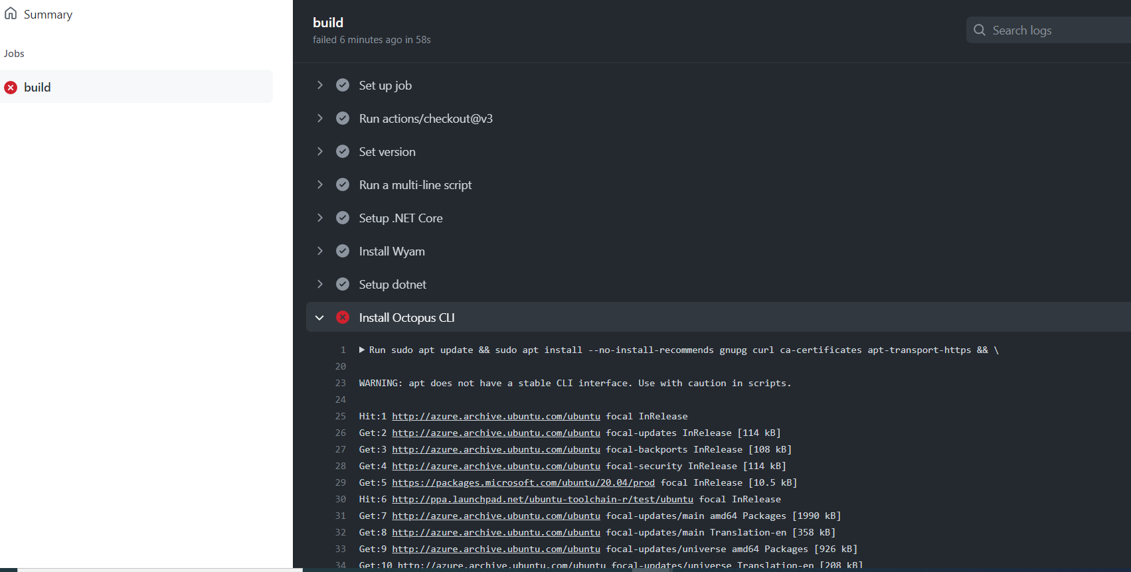Screen dimensions: 1131x572
Task: Open the Setup dotnet step title
Action: coord(392,285)
